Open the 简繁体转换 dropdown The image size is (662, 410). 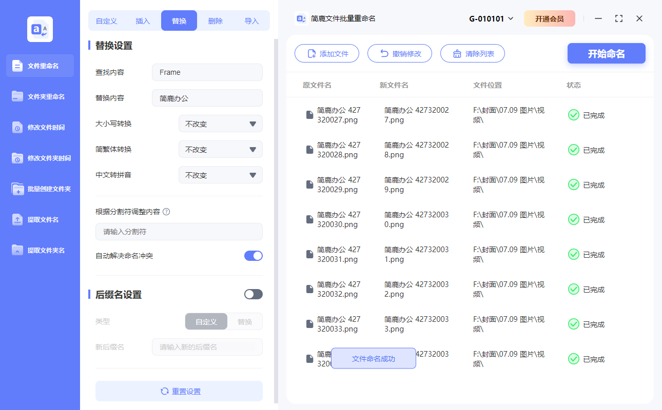click(x=221, y=149)
